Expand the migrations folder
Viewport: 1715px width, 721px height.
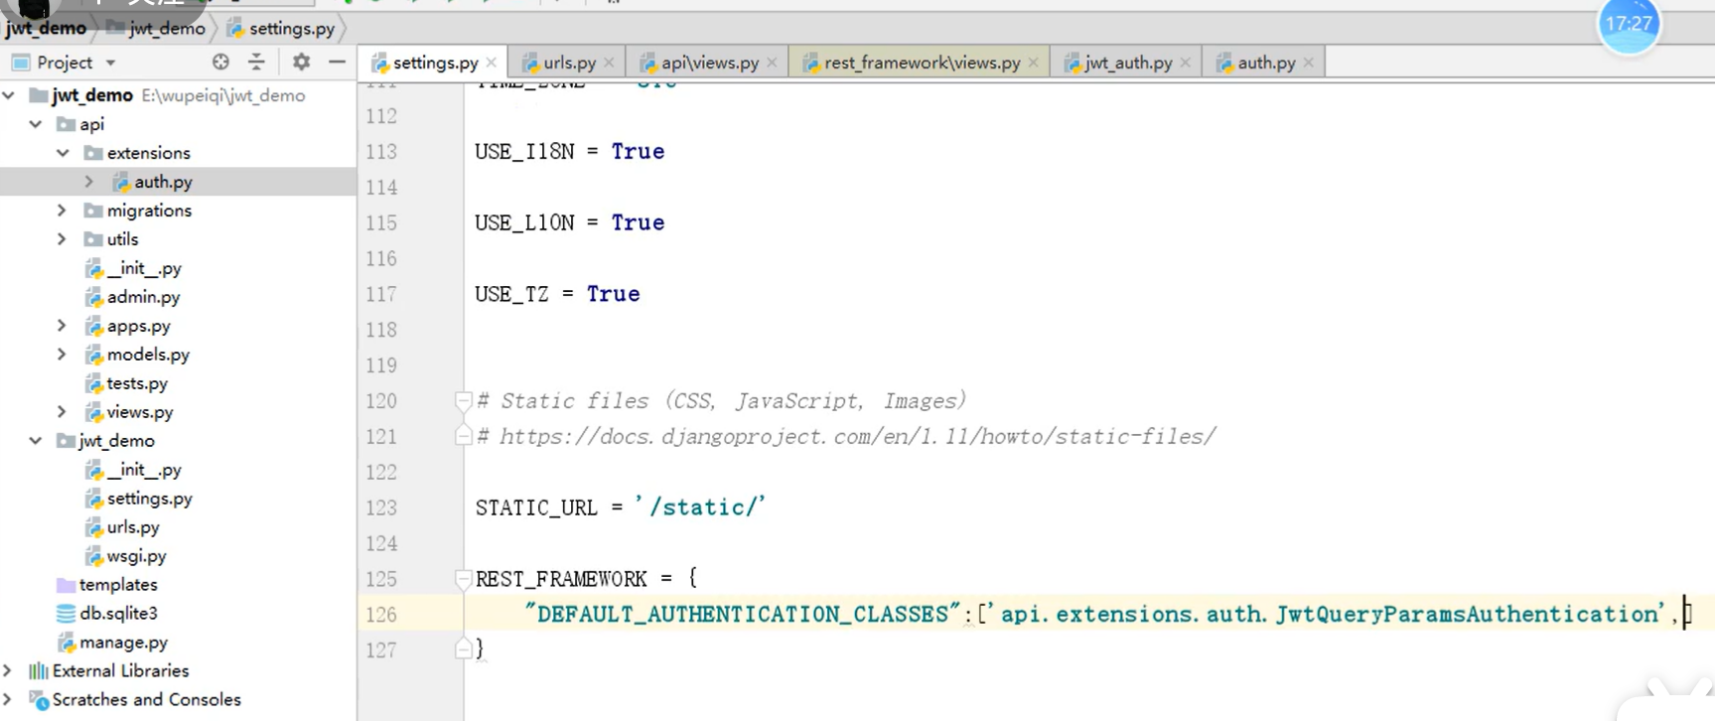(x=62, y=211)
